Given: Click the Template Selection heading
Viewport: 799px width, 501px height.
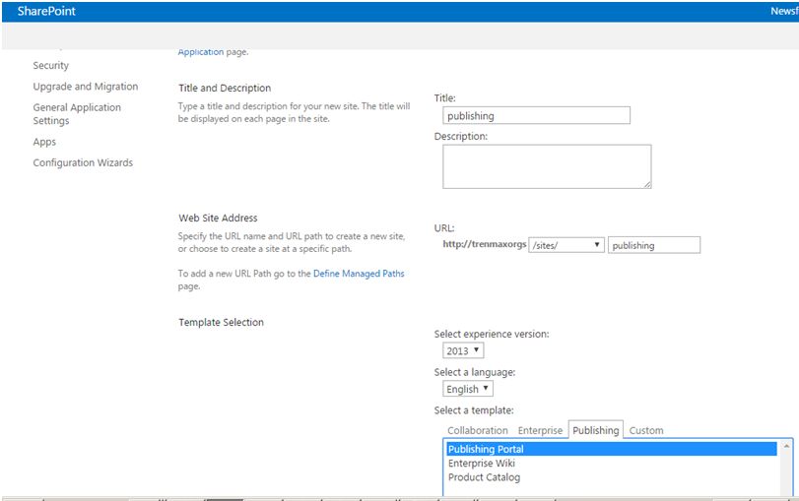Looking at the screenshot, I should click(x=221, y=322).
